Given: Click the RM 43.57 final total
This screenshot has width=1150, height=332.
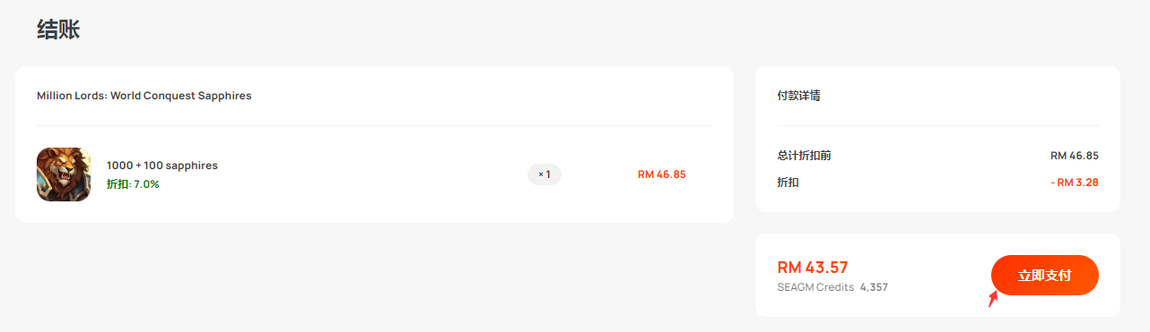Looking at the screenshot, I should coord(813,267).
